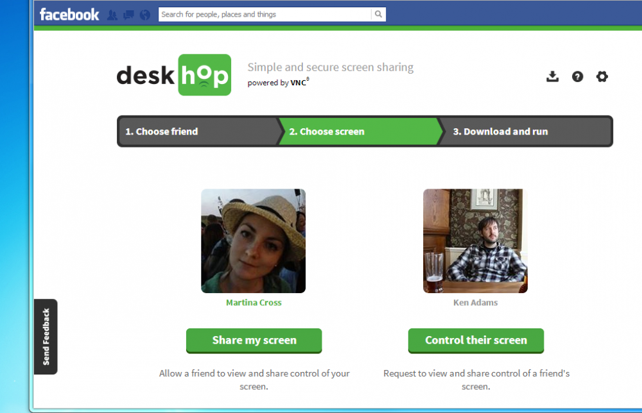This screenshot has width=642, height=413.
Task: Click Martina Cross profile photo
Action: tap(253, 241)
